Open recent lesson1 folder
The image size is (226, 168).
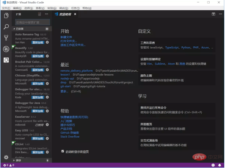(x=65, y=75)
